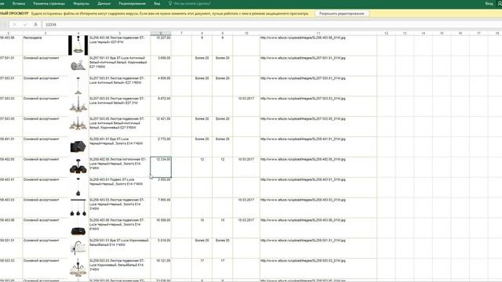Click the SL257.503.05 chandelier image
The image size is (502, 282).
click(78, 124)
